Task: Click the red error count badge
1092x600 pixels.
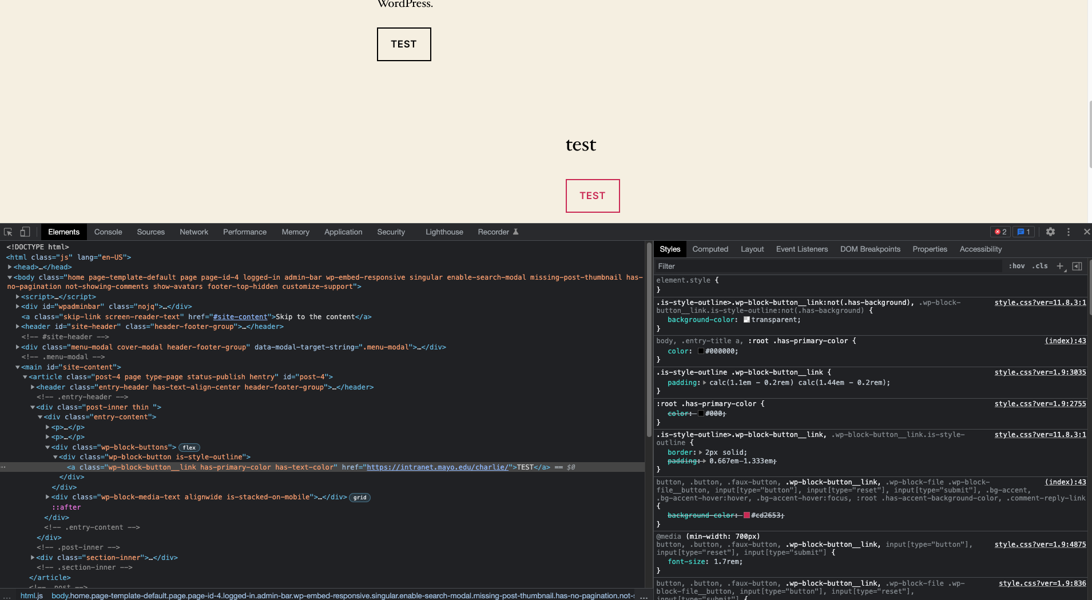Action: point(1000,232)
